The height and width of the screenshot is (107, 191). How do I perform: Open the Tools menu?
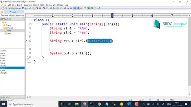pyautogui.click(x=42, y=5)
